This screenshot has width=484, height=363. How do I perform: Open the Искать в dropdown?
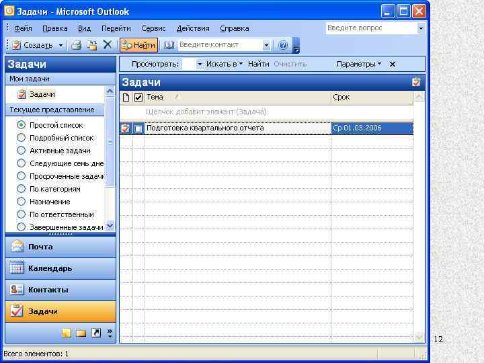click(225, 64)
